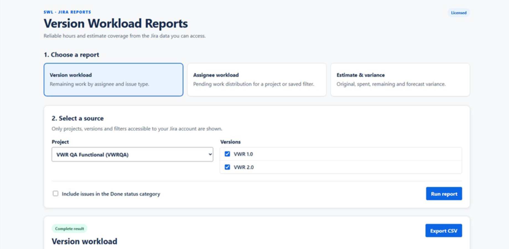Click the 'Version workload' result heading

coord(84,242)
